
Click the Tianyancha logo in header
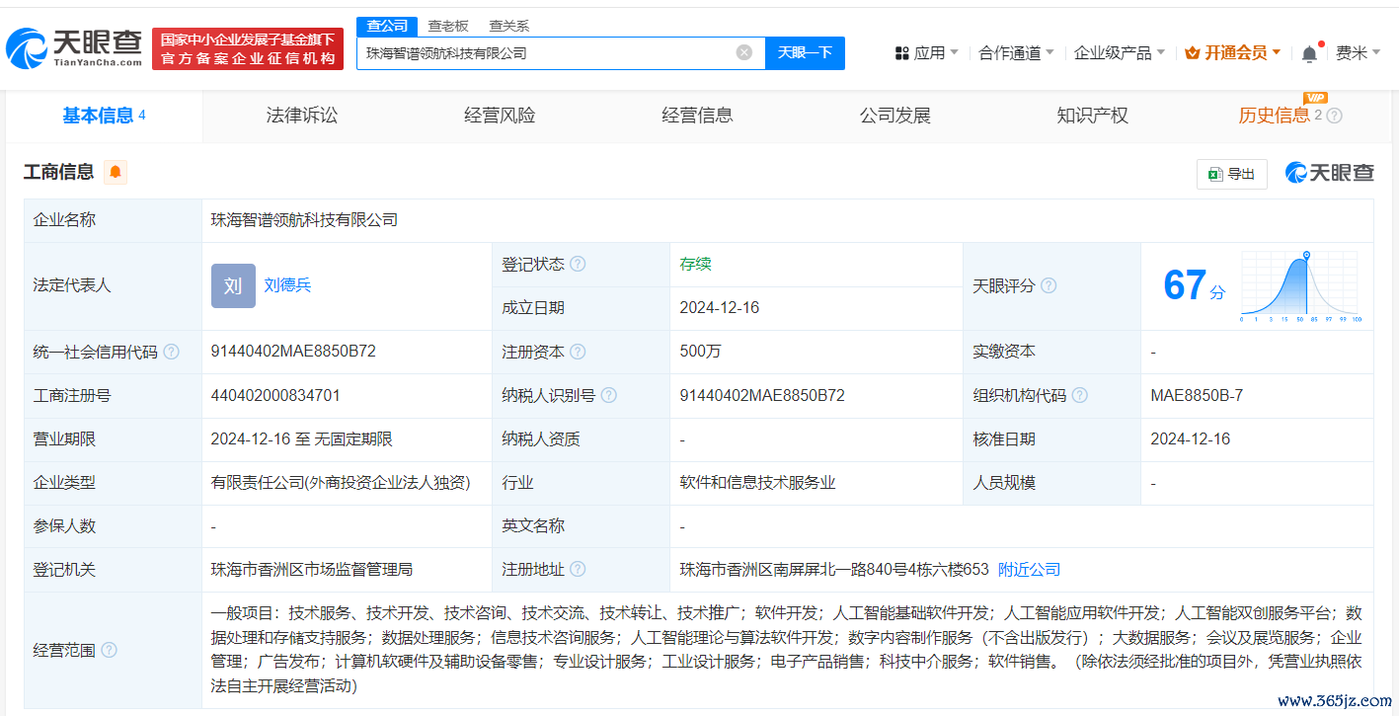click(x=75, y=48)
